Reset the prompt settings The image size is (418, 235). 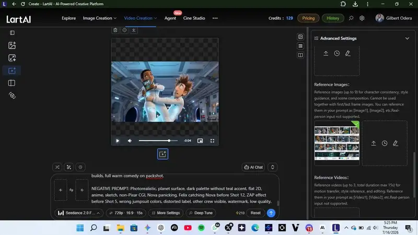[256, 213]
